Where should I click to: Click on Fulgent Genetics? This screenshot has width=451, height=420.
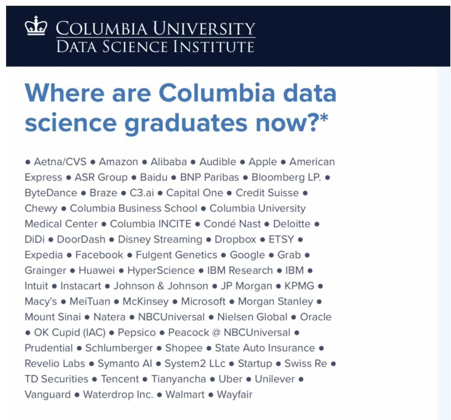176,255
